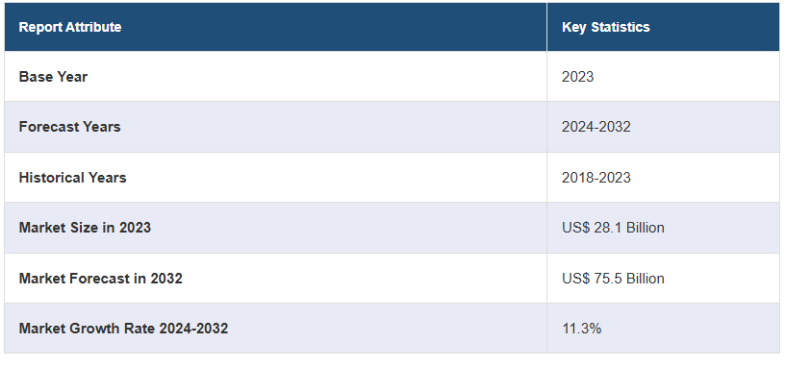Select the Base Year row label
Viewport: 786px width, 367px height.
[x=53, y=77]
